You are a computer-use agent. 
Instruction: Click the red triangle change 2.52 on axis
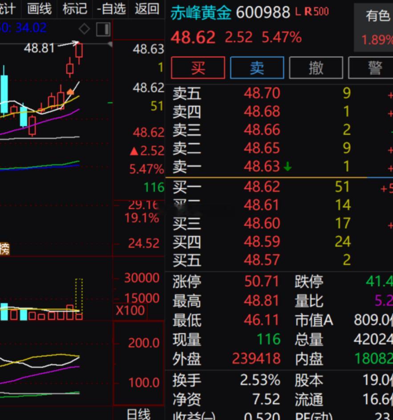(x=147, y=150)
